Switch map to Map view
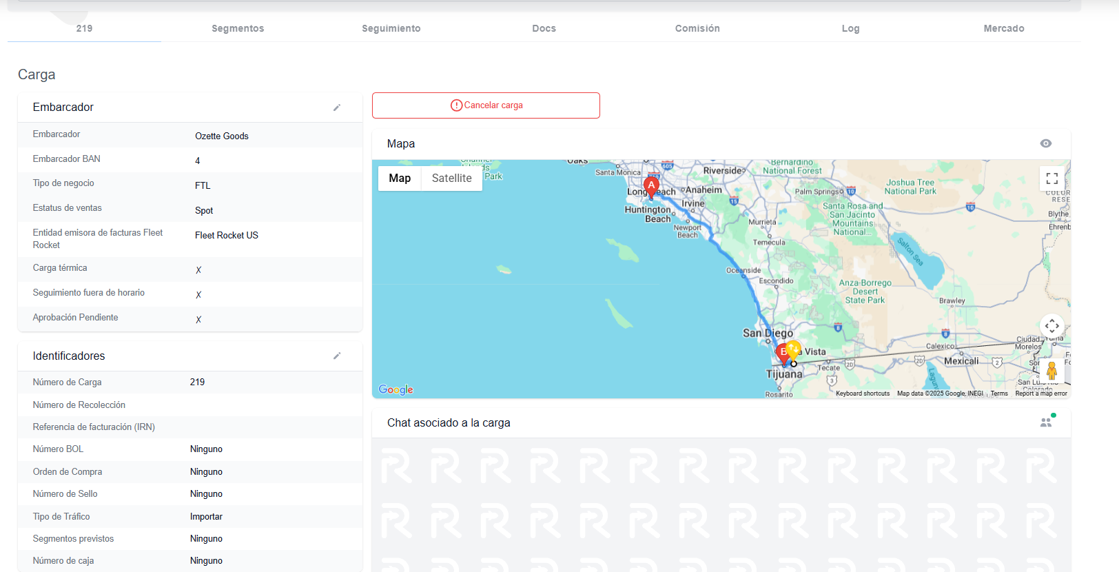The height and width of the screenshot is (572, 1119). pos(400,178)
